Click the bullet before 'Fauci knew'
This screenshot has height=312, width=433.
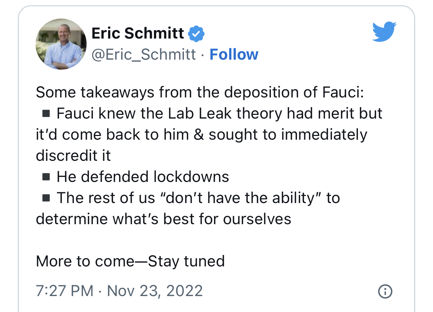(46, 113)
